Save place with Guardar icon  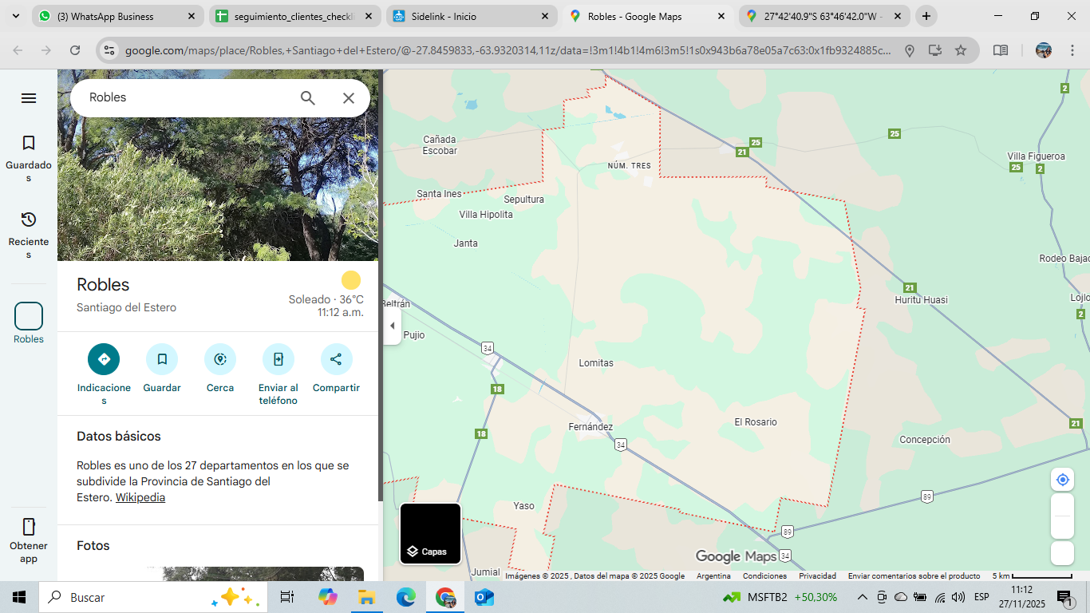point(162,359)
